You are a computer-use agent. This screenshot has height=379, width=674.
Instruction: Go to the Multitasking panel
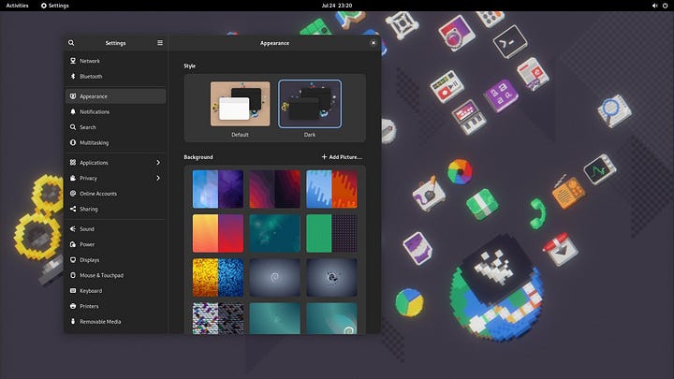pos(115,142)
